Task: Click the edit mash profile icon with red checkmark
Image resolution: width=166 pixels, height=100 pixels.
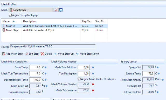Action: pyautogui.click(x=56, y=10)
